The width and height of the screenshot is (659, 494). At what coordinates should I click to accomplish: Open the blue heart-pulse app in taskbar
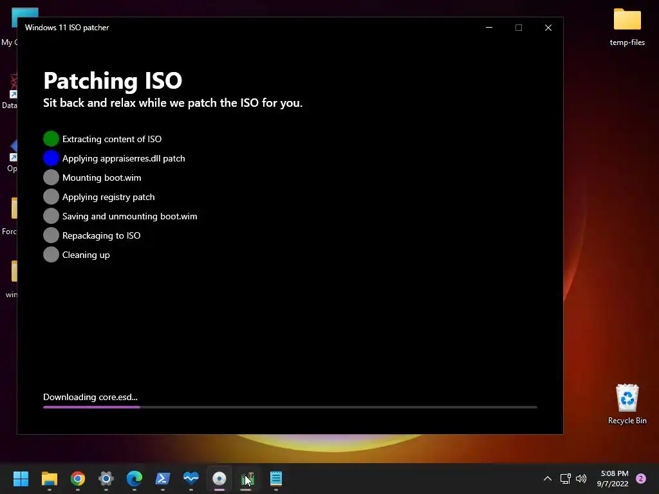pos(190,479)
